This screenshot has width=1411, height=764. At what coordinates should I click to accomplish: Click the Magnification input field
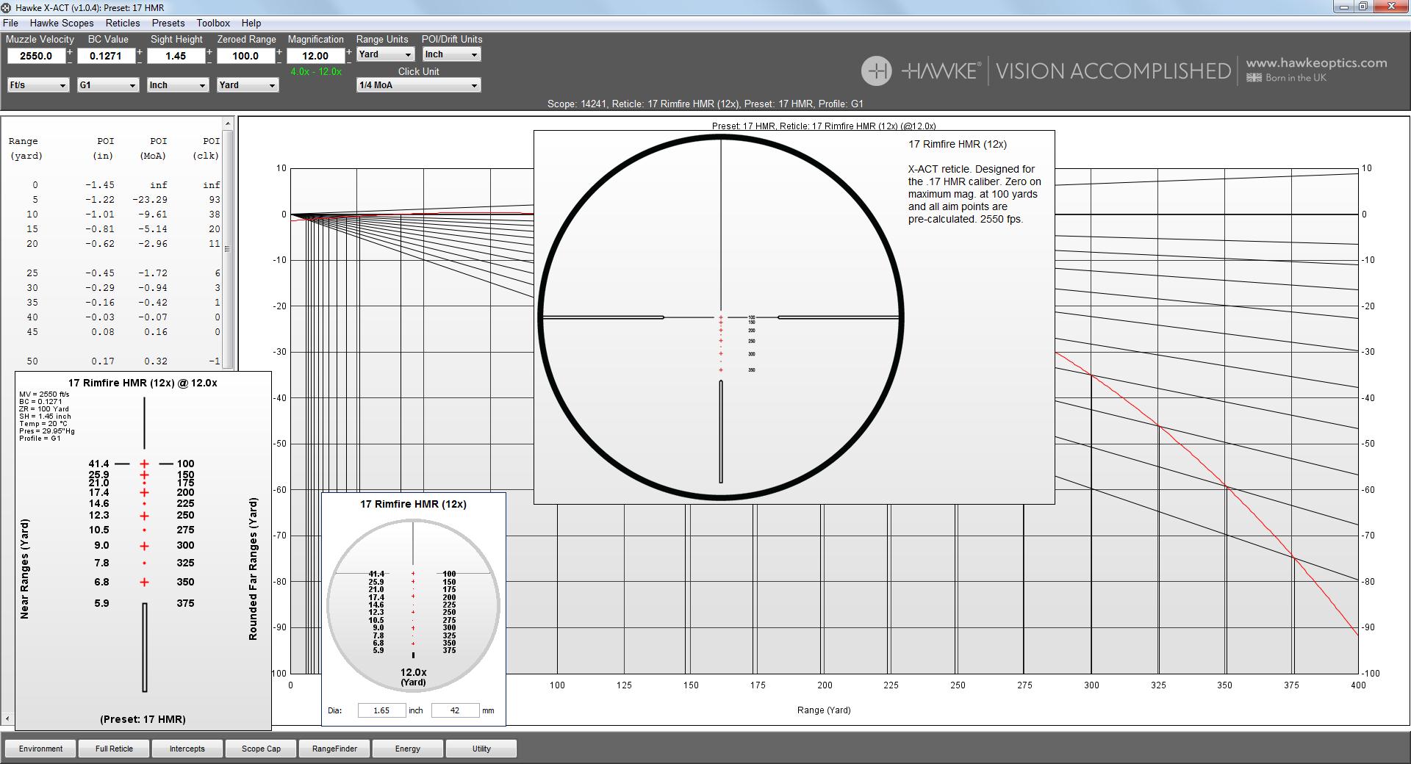[315, 56]
